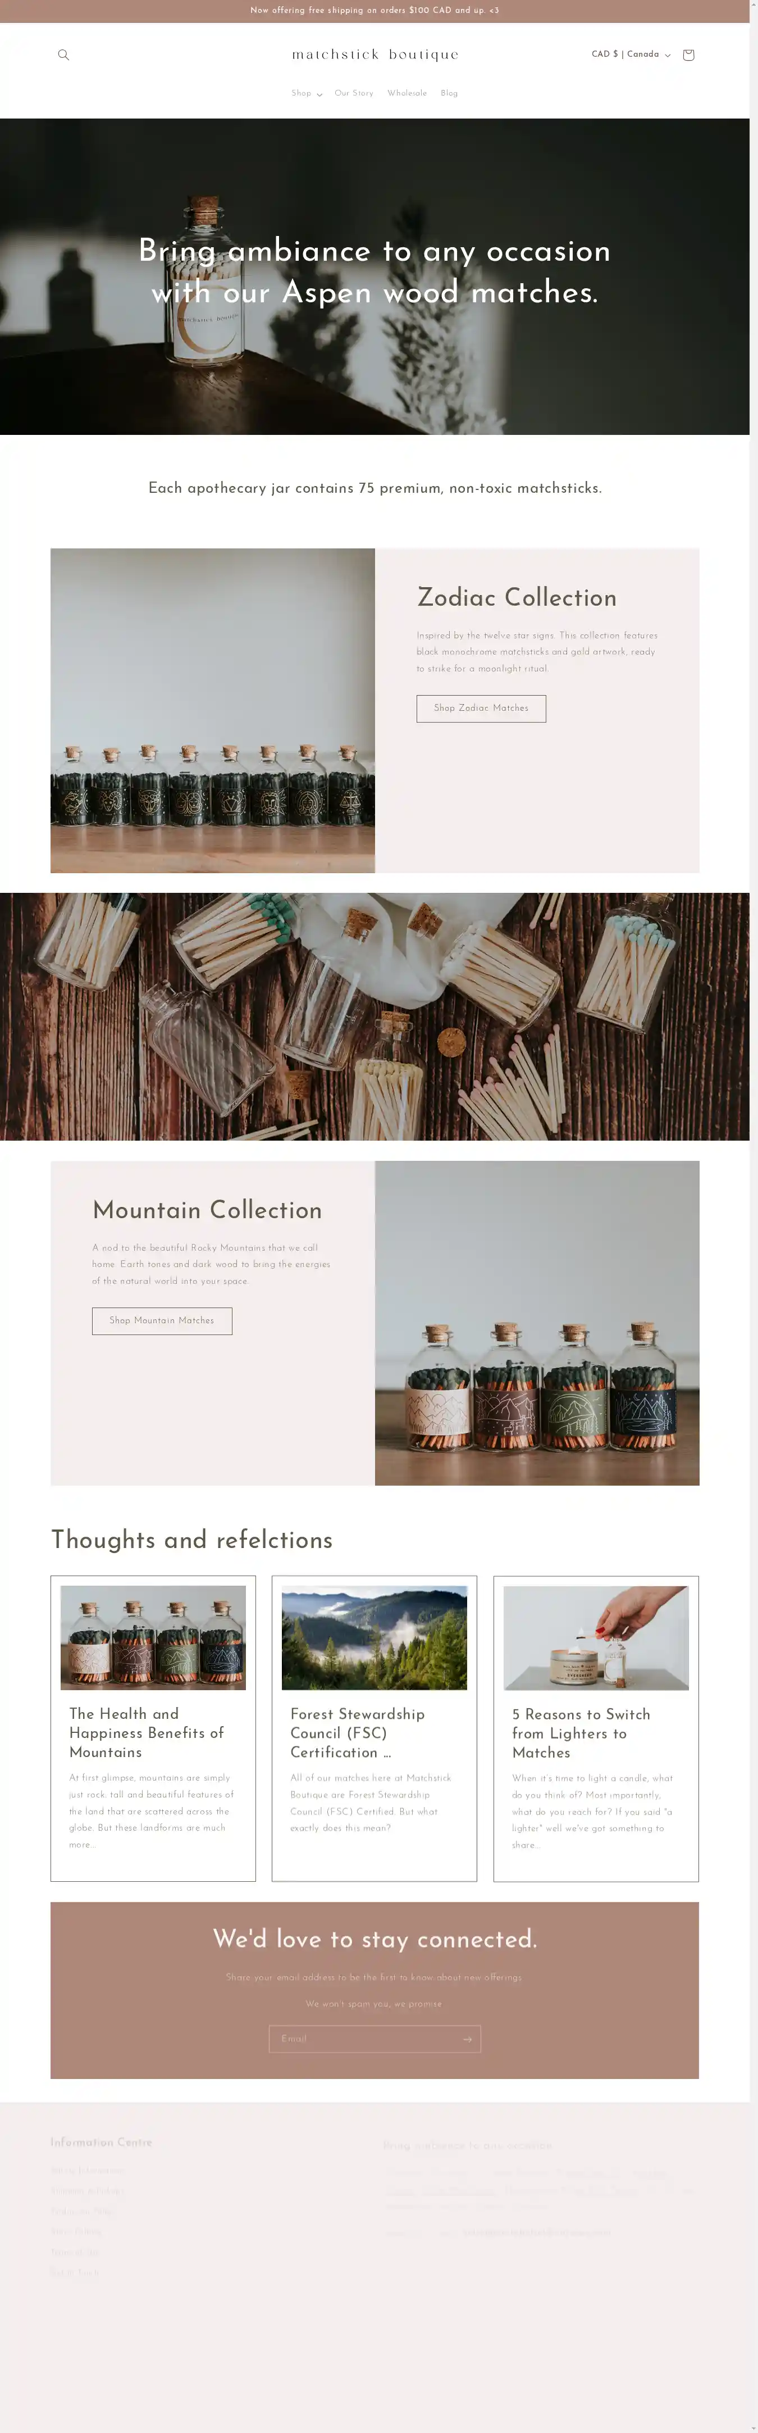Click inside the Email input field

tap(363, 2038)
